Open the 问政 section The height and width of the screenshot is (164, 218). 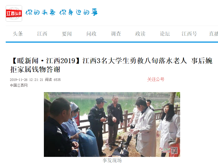[91, 34]
